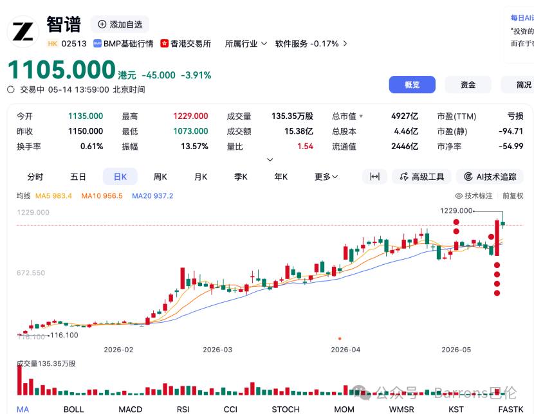
Task: Click the Zhipu company Z logo
Action: [x=23, y=32]
